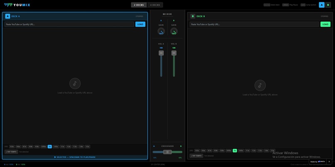The image size is (335, 167).
Task: Adjust the channel B gain knob
Action: pos(174,32)
